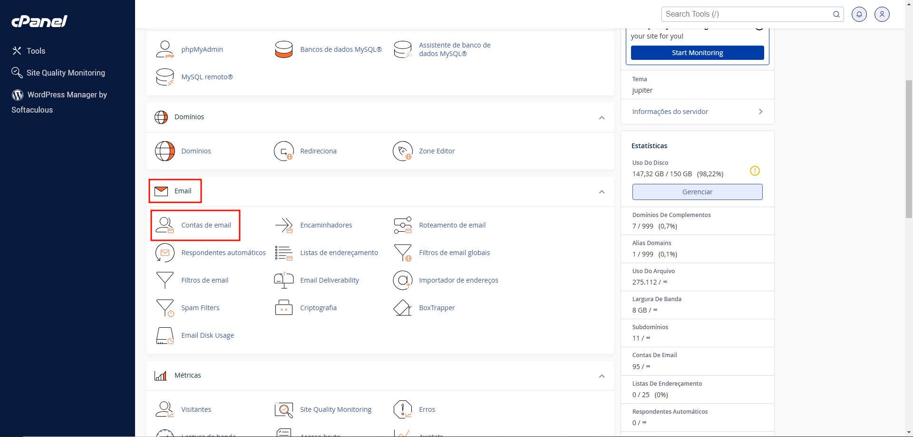The width and height of the screenshot is (913, 437).
Task: Click the Roteamento de email icon
Action: tap(403, 225)
